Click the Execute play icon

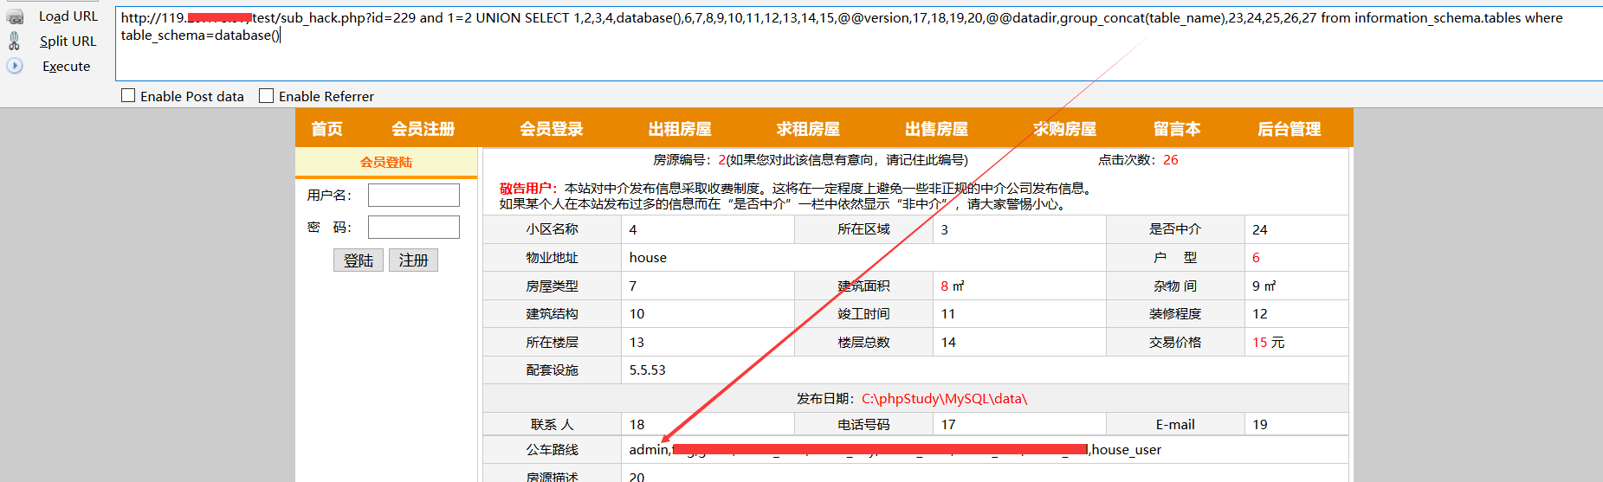15,66
